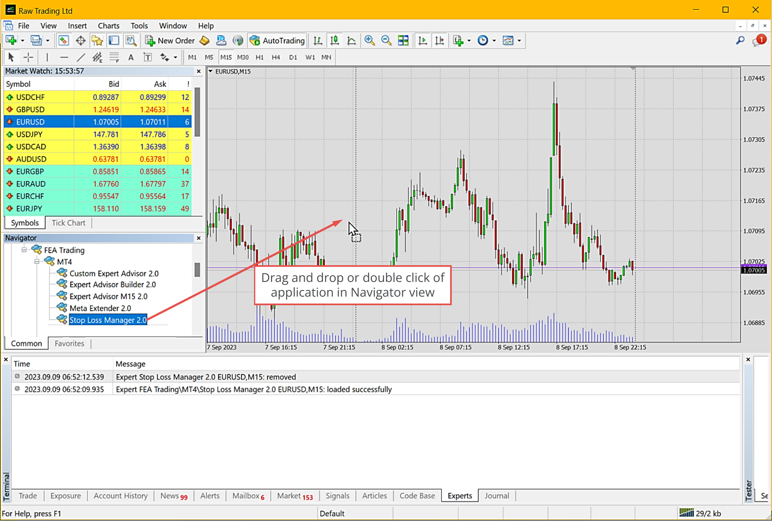Click the Profiles icon
772x521 pixels.
[36, 40]
